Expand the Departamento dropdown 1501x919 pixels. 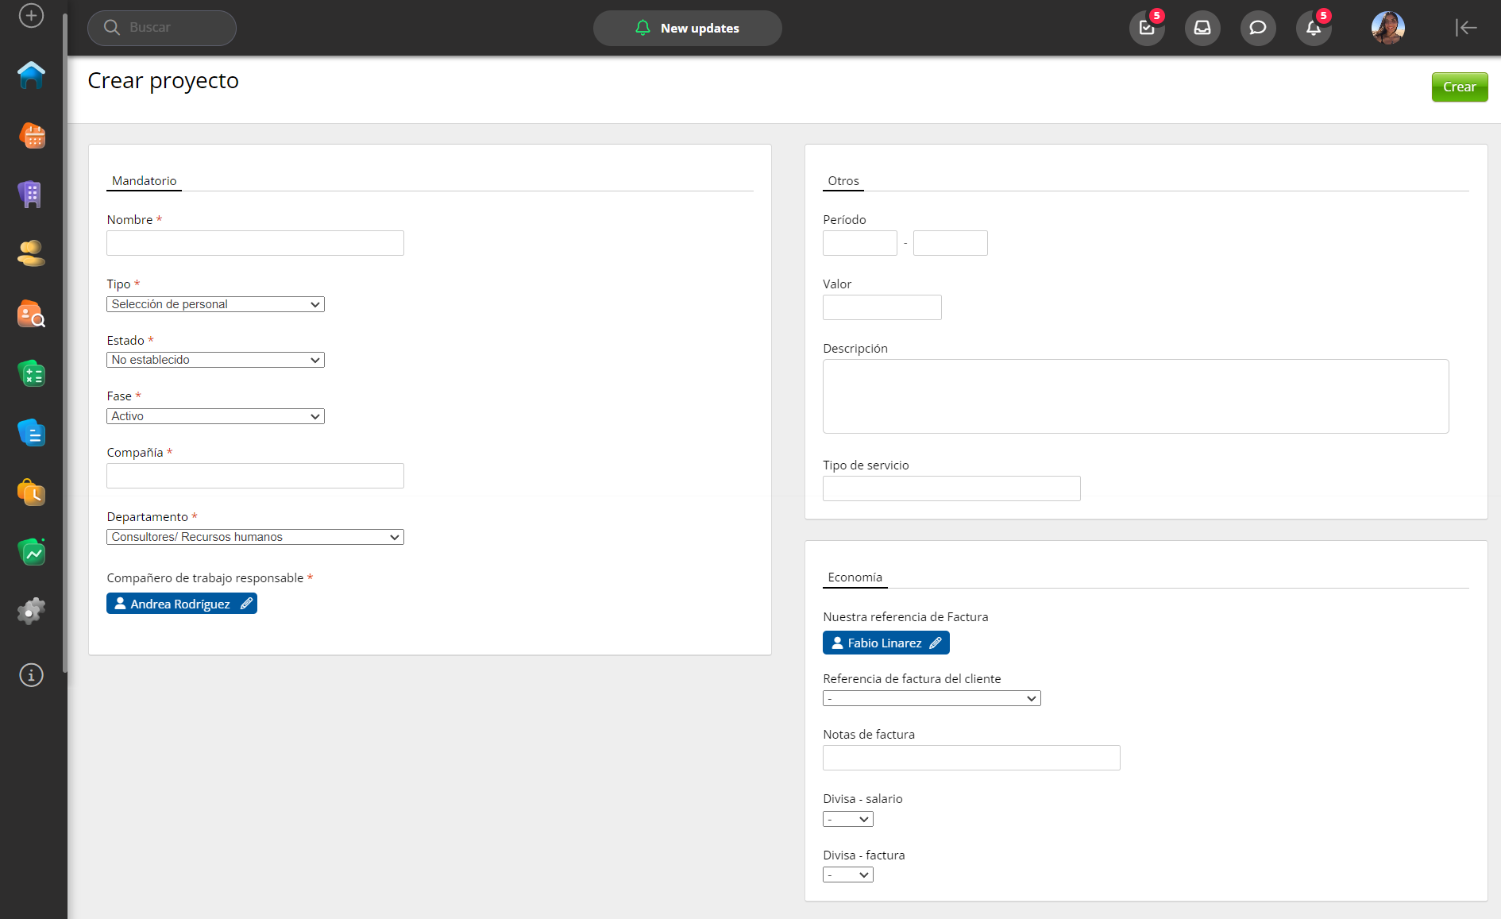point(255,537)
